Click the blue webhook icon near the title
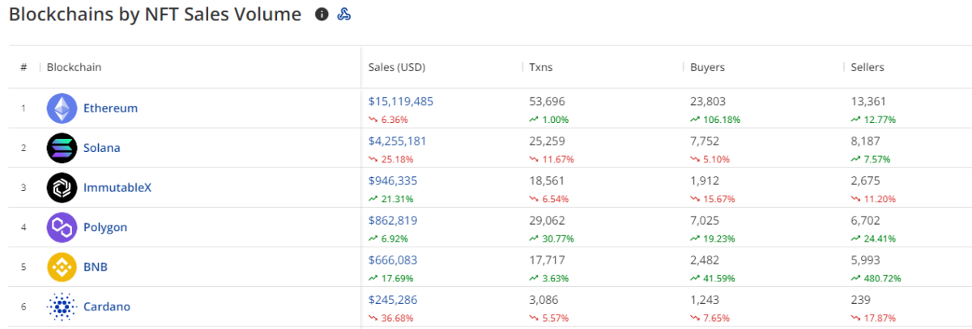The width and height of the screenshot is (972, 329). (x=343, y=15)
